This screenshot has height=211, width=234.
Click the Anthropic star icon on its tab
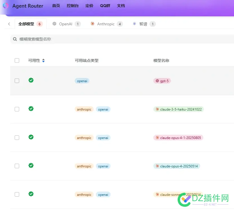pos(92,24)
